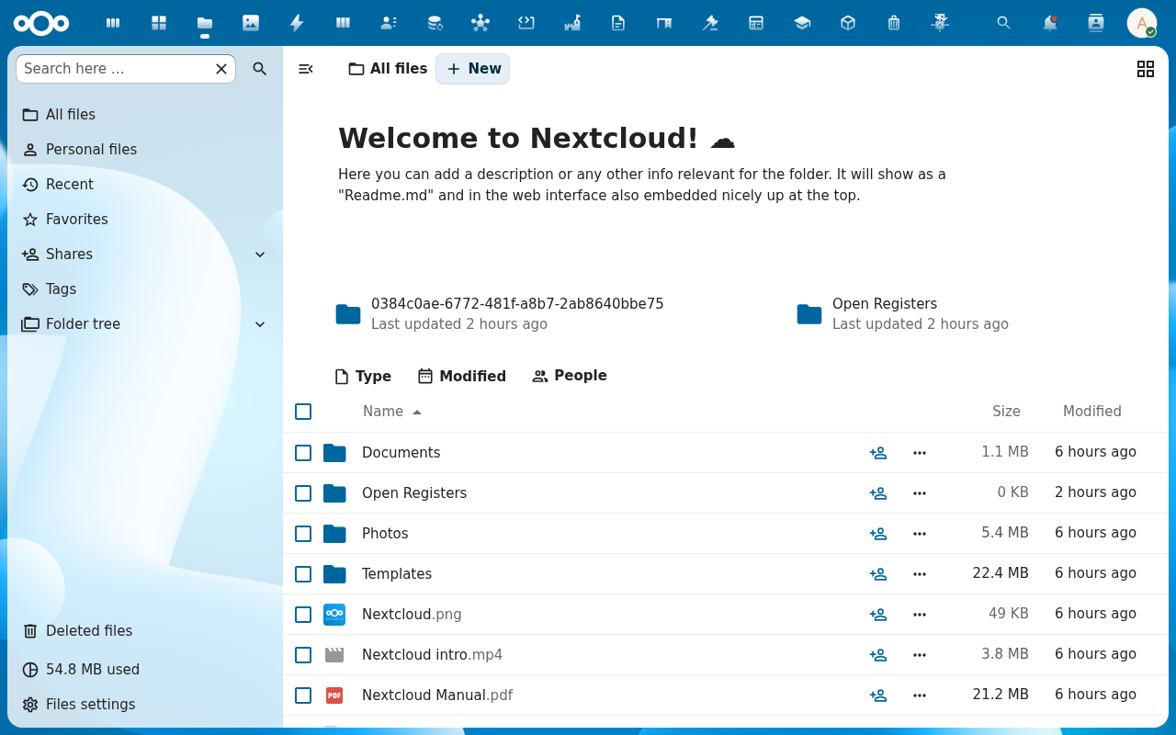The image size is (1176, 735).
Task: Open Files settings
Action: tap(144, 705)
